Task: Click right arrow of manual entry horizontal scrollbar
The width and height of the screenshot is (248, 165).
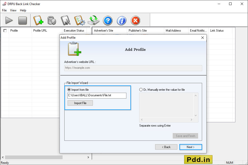Action: coord(191,120)
